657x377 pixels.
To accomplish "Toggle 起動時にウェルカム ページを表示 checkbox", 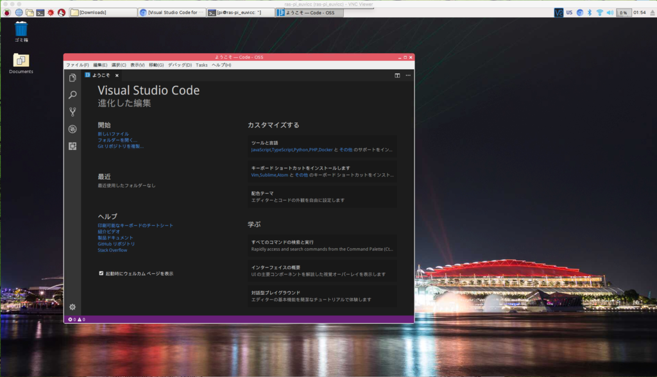I will (101, 273).
